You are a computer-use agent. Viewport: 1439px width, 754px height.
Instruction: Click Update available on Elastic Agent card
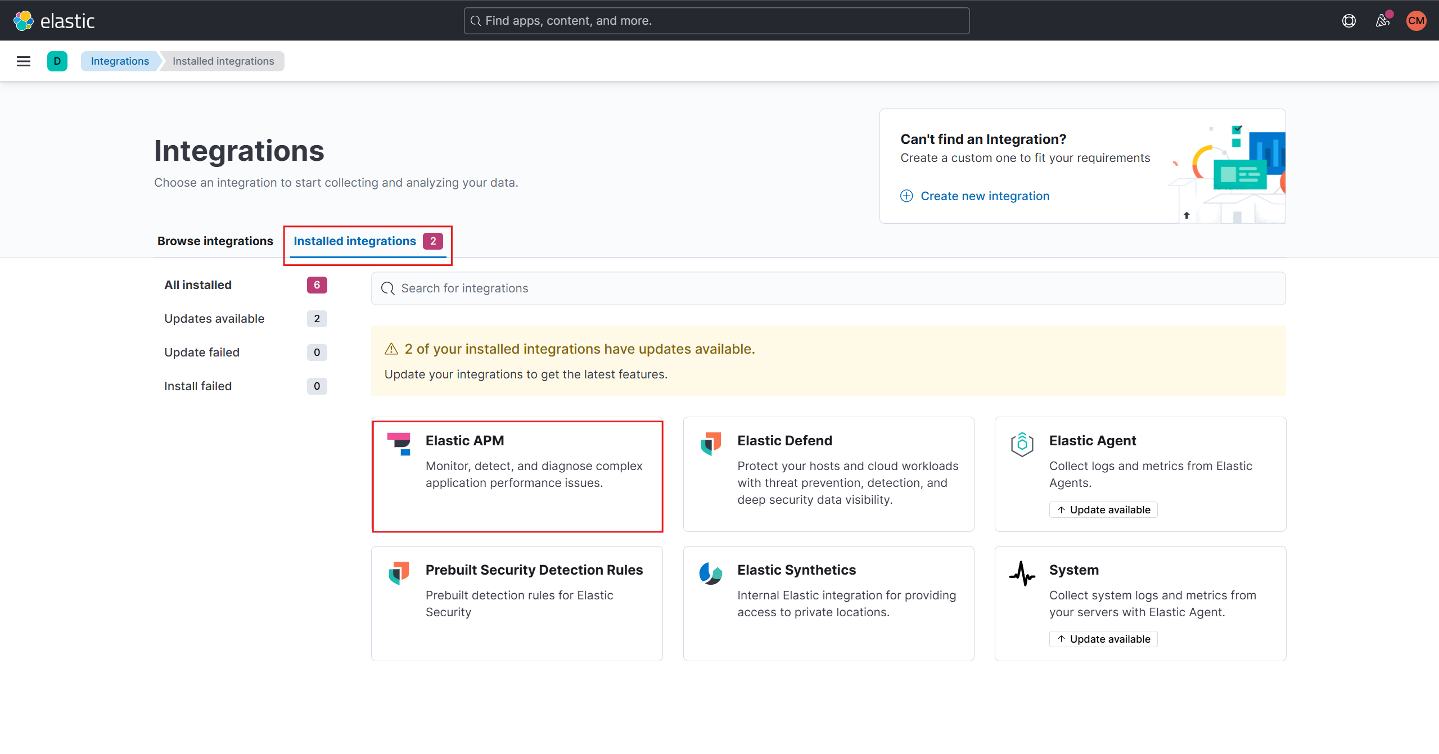tap(1103, 509)
